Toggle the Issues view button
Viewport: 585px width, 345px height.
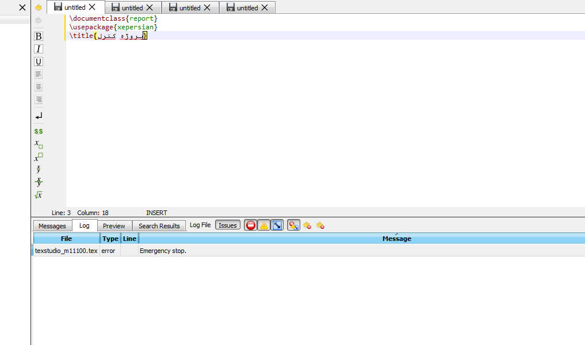[228, 225]
